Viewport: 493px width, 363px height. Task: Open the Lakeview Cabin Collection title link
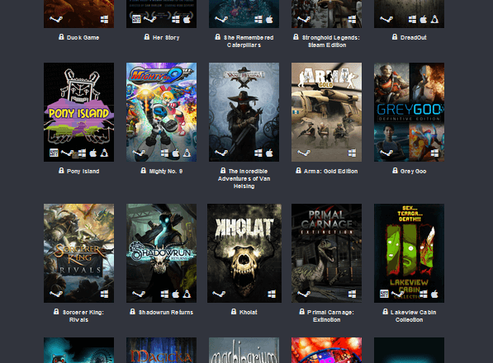413,316
